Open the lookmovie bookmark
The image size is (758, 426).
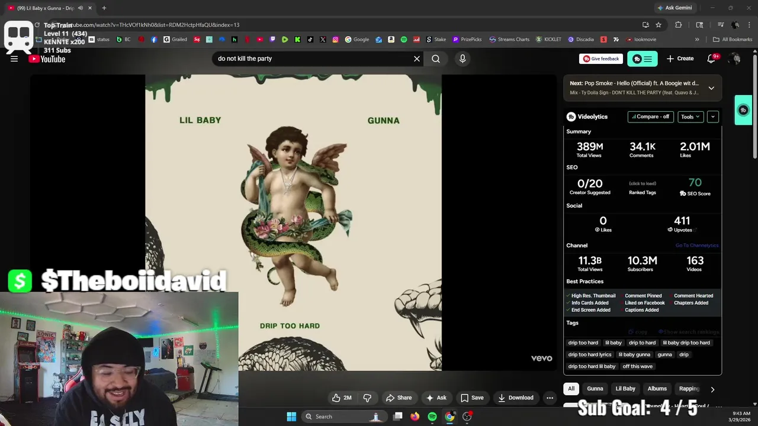click(640, 40)
